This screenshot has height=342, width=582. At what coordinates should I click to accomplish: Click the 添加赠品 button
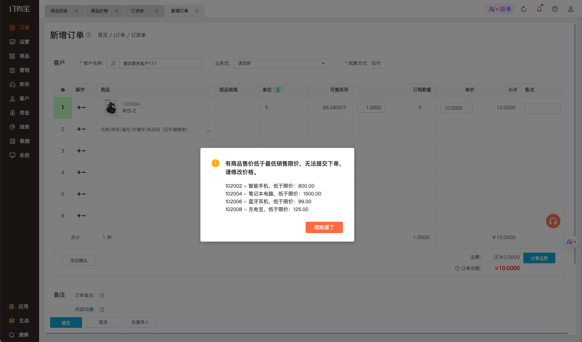tap(79, 260)
